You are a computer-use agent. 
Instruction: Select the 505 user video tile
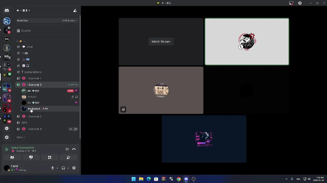click(161, 90)
